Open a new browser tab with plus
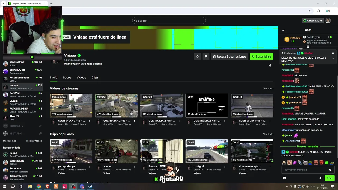The height and width of the screenshot is (190, 338). pyautogui.click(x=51, y=3)
